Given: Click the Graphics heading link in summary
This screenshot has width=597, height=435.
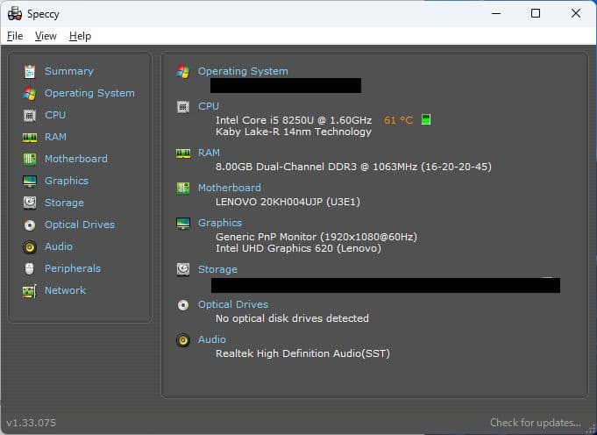Looking at the screenshot, I should coord(220,223).
